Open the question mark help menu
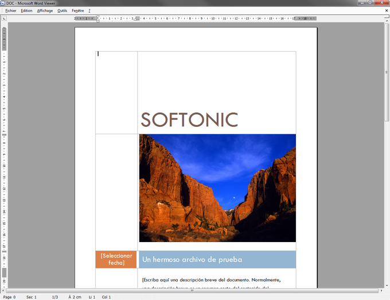390x300 pixels. tap(89, 11)
